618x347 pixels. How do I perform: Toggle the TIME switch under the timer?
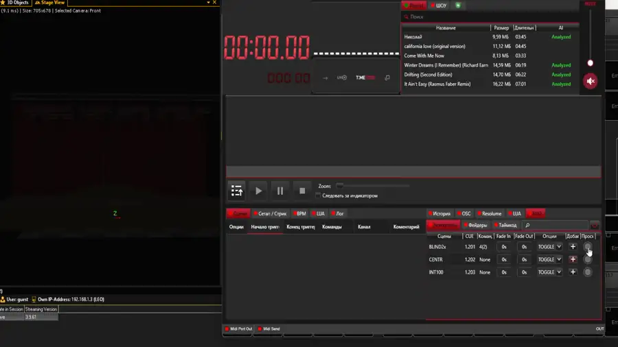click(365, 77)
